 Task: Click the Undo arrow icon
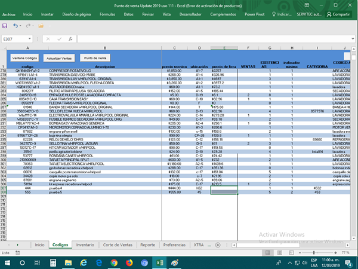point(16,26)
